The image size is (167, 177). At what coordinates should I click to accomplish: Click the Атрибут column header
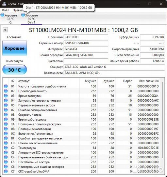click(x=48, y=81)
